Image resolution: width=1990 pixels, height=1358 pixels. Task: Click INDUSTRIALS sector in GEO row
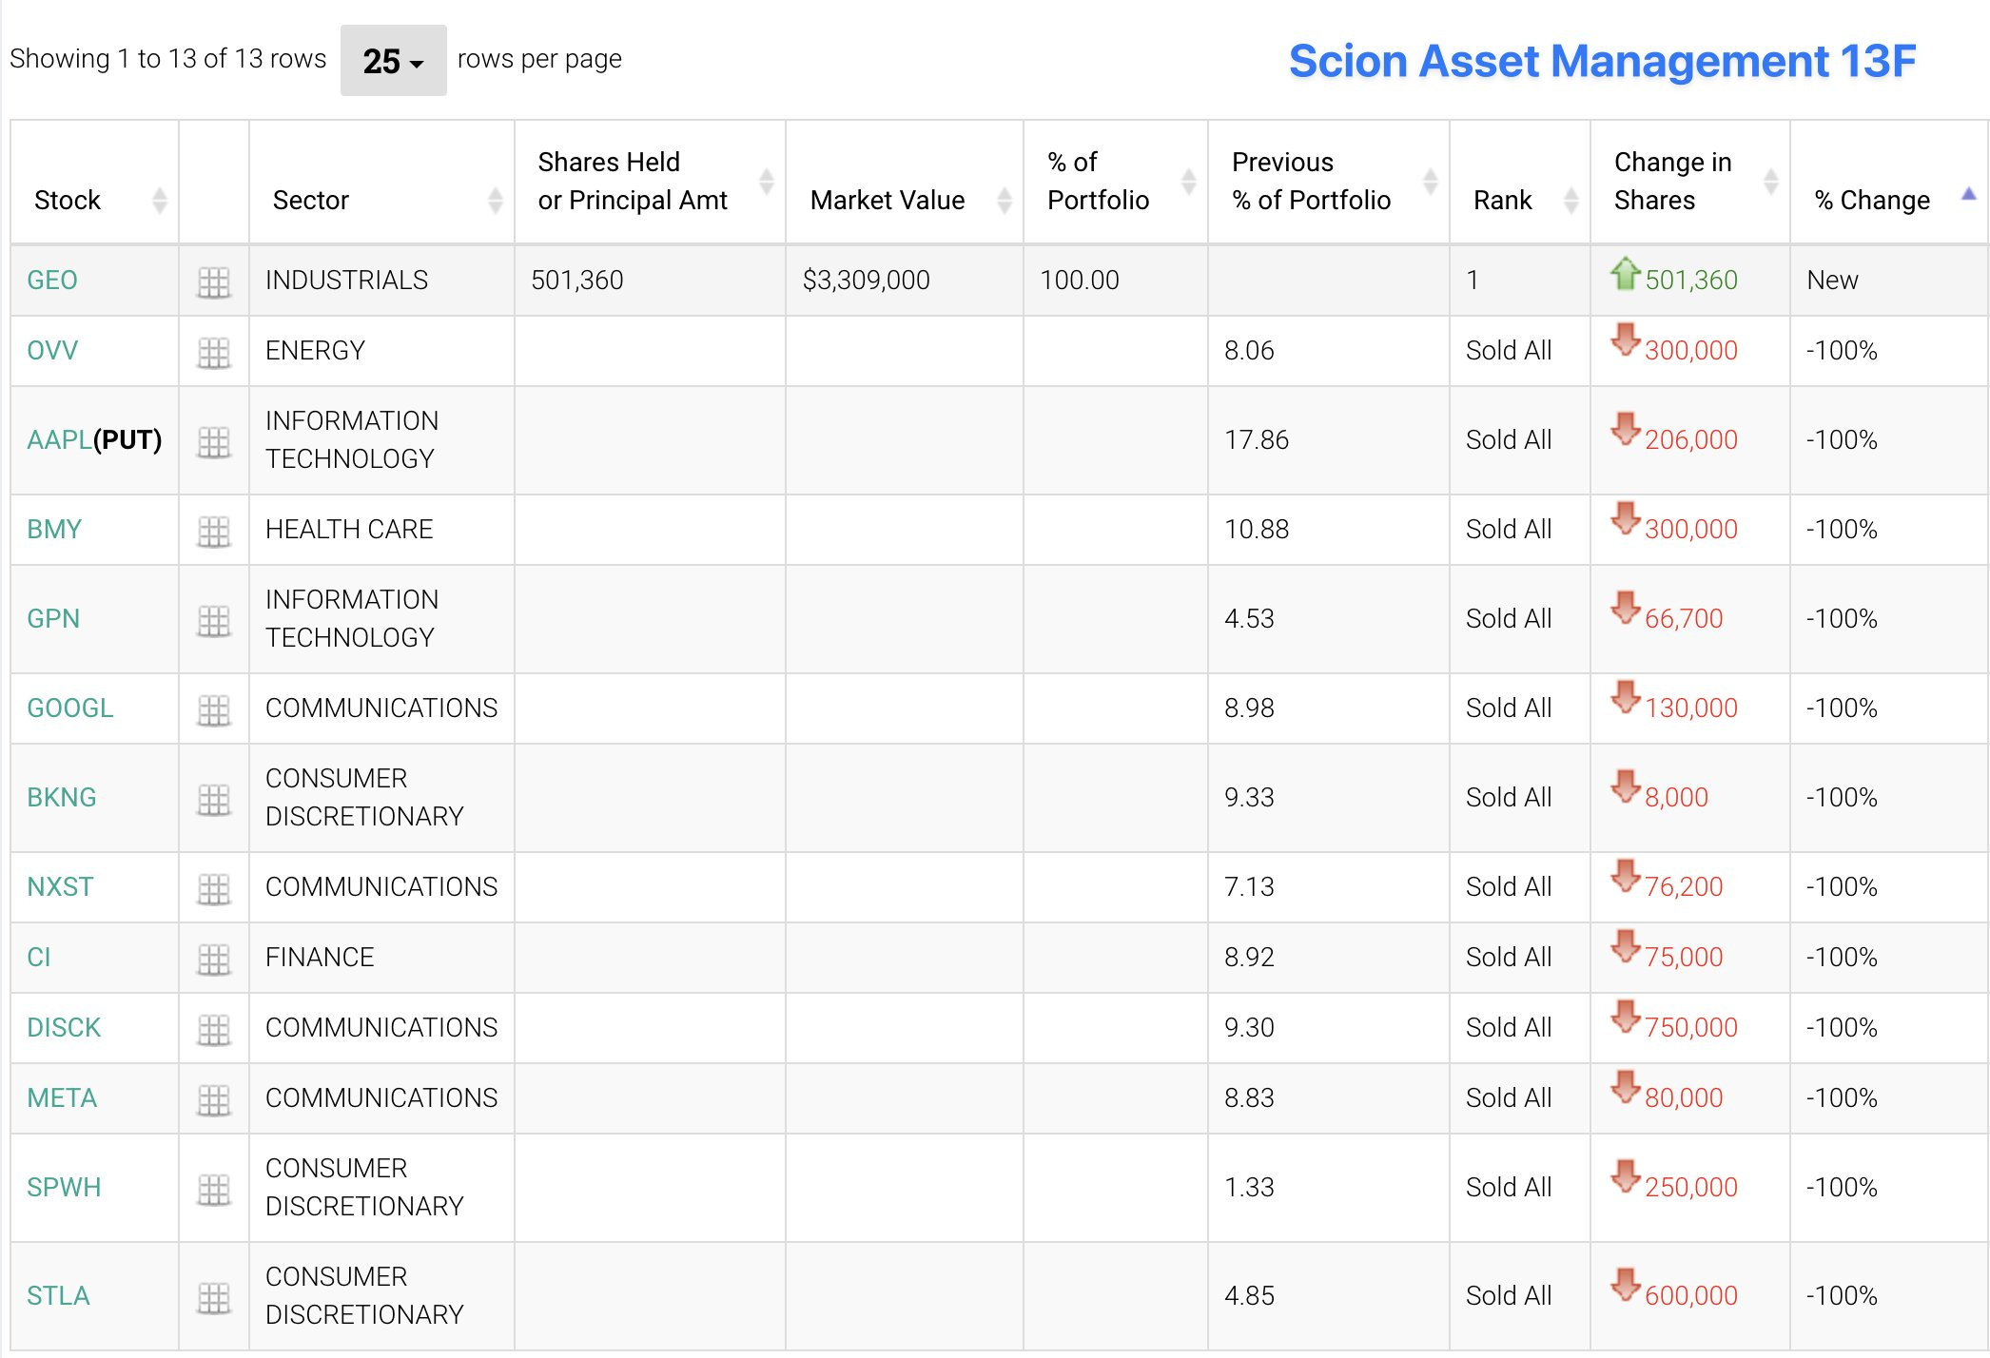pos(346,281)
